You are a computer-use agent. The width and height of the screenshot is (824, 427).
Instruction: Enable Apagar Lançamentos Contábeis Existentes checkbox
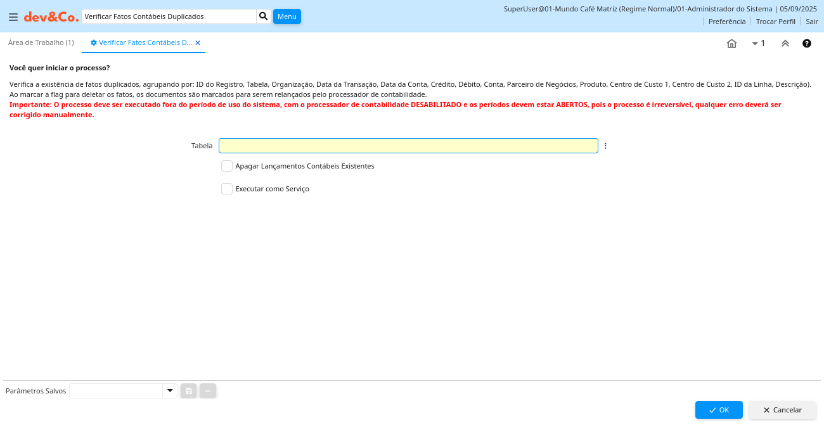pos(227,166)
